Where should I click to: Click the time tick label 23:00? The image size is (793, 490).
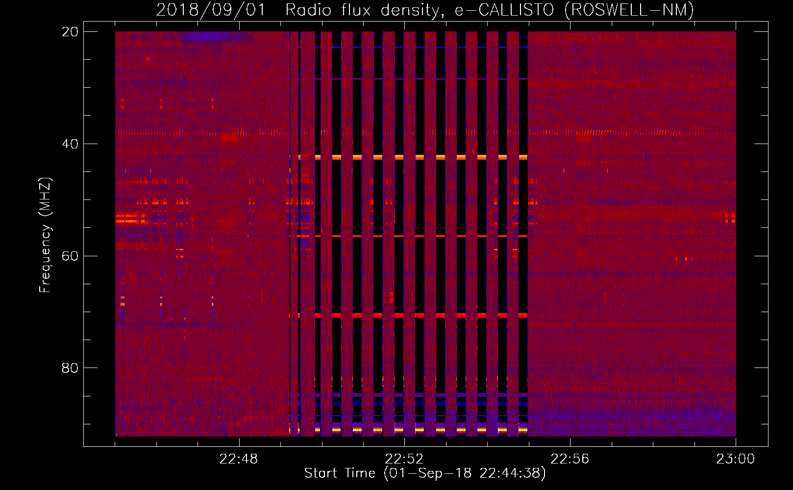point(736,459)
